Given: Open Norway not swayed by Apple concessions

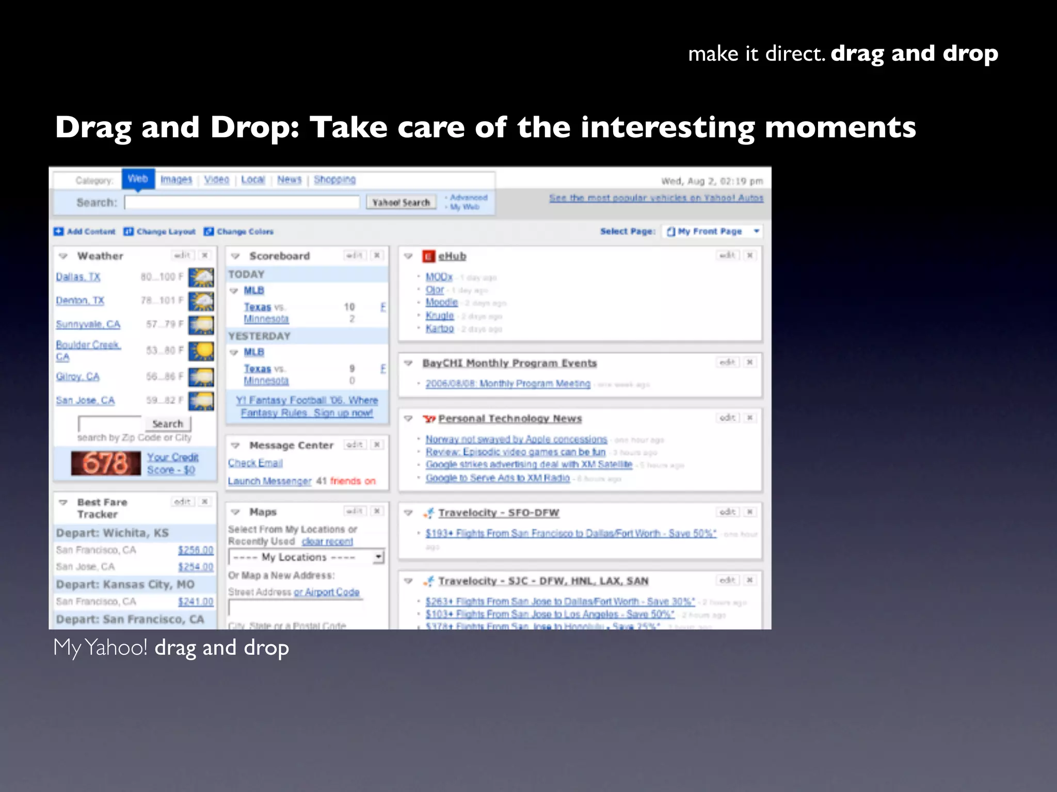Looking at the screenshot, I should click(x=516, y=439).
